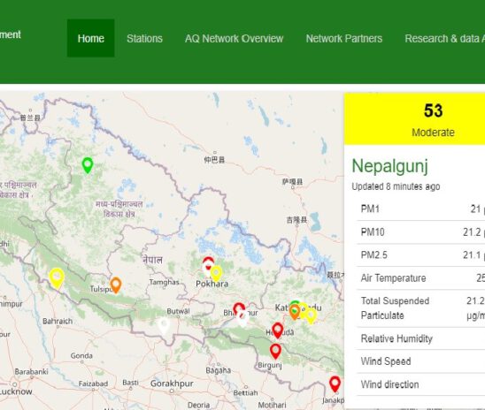Viewport: 485px width, 410px height.
Task: Click the Gorakhpur city label on map
Action: [x=172, y=383]
